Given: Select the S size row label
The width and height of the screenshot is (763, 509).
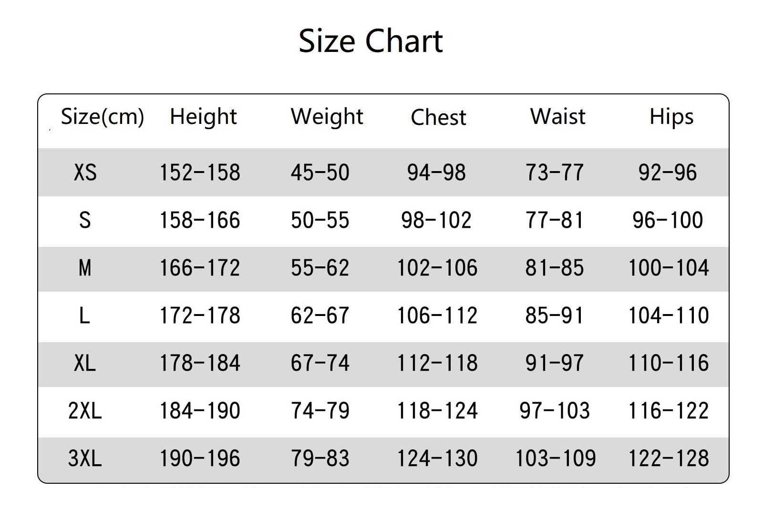Looking at the screenshot, I should tap(85, 220).
